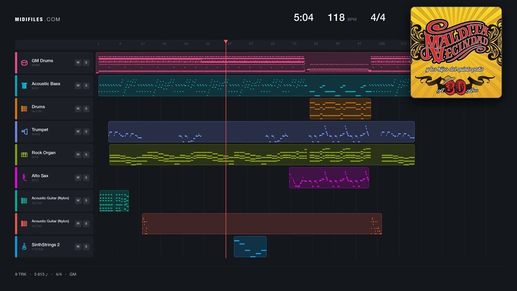Select the GM Drums track name
This screenshot has width=517, height=291.
(x=42, y=61)
